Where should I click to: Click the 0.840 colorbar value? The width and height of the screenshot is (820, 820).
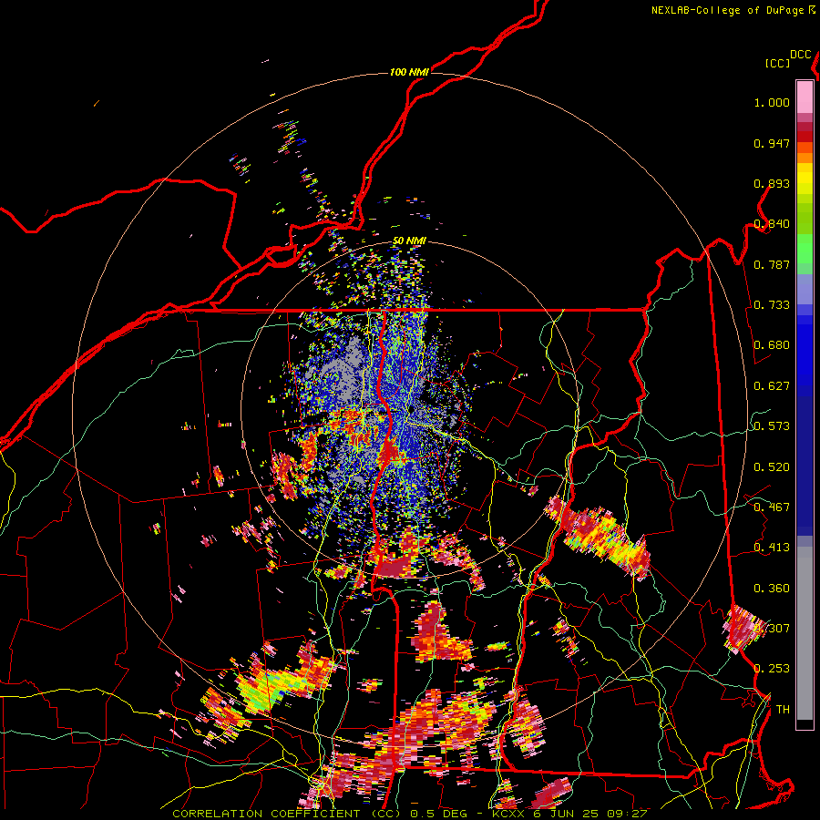772,224
